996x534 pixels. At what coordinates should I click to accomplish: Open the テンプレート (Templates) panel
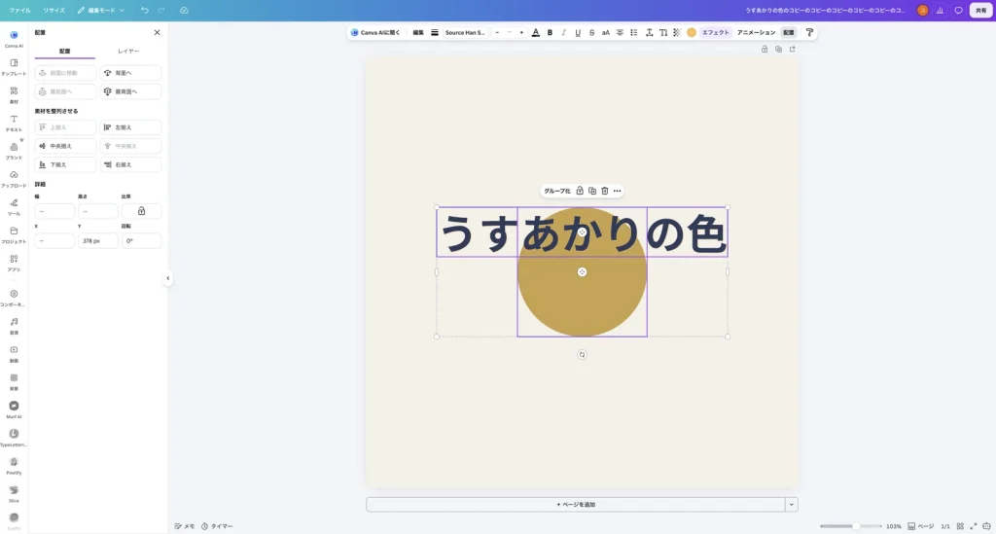[x=14, y=67]
